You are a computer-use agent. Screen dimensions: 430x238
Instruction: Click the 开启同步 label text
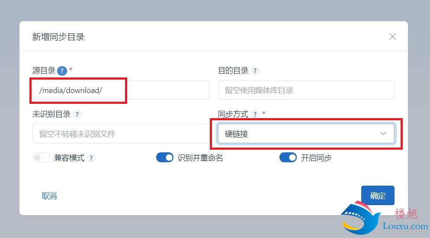coord(316,158)
